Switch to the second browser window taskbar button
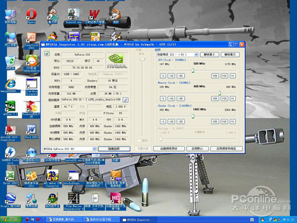297x223 pixels. pos(102,219)
